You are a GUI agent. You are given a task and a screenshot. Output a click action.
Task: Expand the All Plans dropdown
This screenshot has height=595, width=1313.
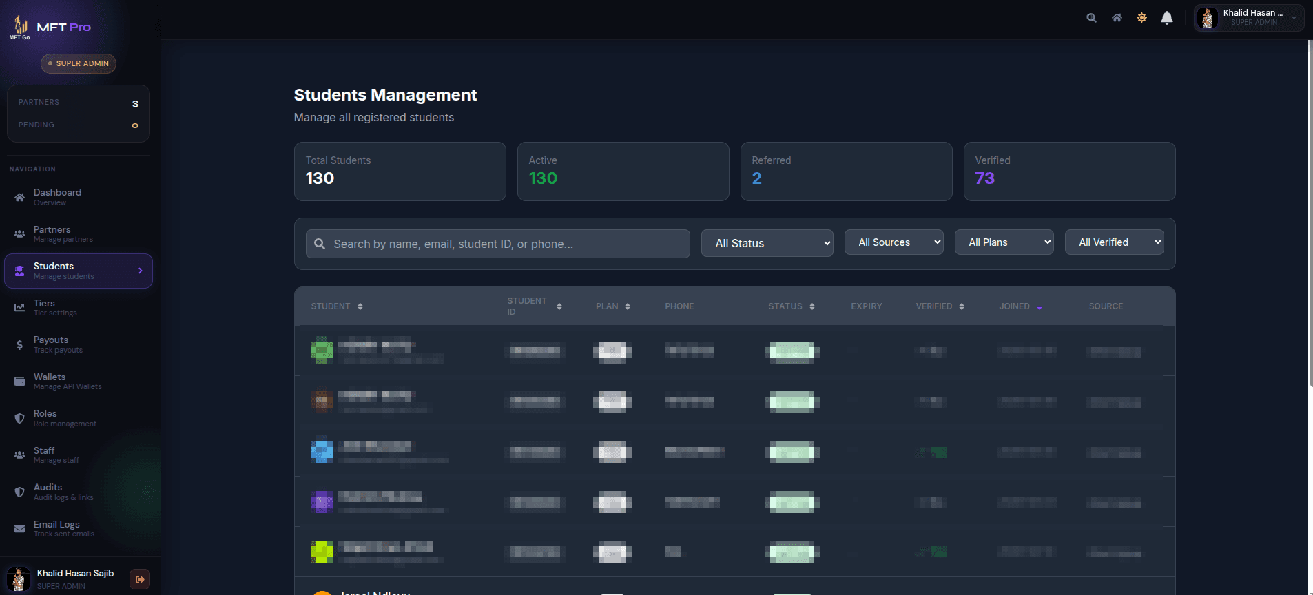tap(1004, 242)
